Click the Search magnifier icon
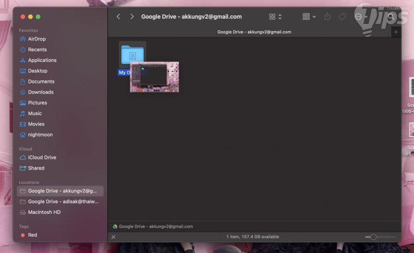The width and height of the screenshot is (414, 253). point(391,16)
